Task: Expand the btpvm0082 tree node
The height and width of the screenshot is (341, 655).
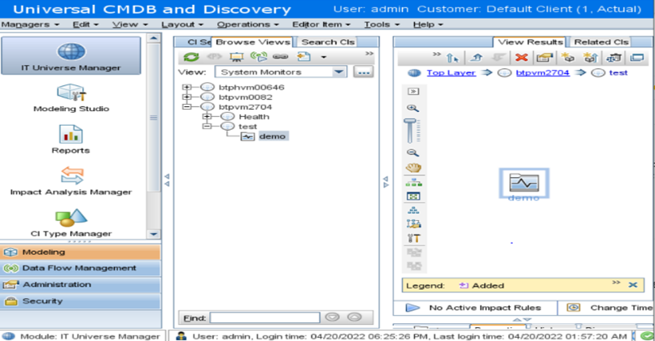Action: click(186, 97)
